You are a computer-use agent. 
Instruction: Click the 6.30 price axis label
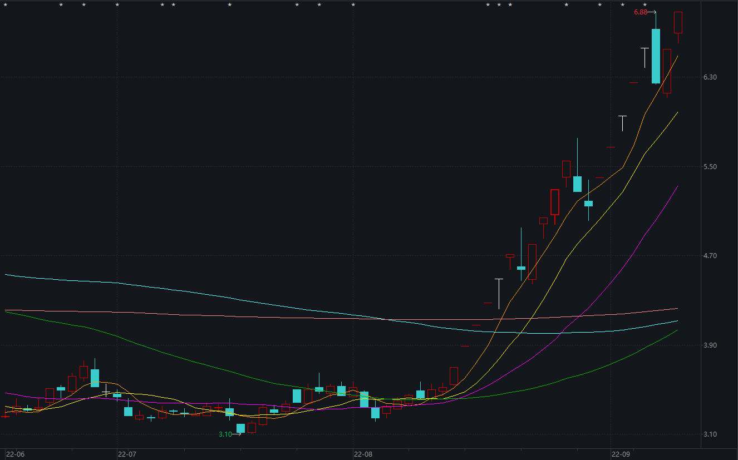pyautogui.click(x=710, y=77)
